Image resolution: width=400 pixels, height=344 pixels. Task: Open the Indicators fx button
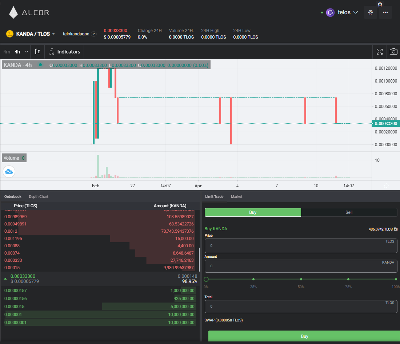[x=64, y=52]
